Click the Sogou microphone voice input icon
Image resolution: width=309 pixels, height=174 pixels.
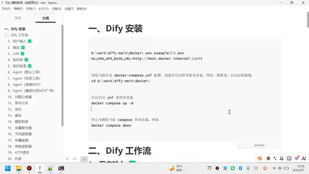281,159
